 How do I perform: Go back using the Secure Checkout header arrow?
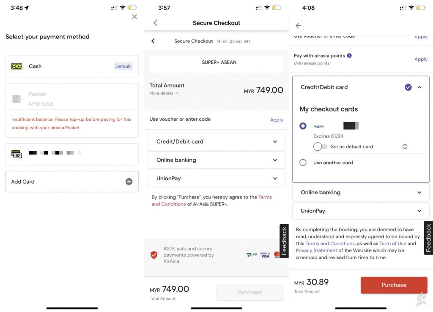pos(156,23)
